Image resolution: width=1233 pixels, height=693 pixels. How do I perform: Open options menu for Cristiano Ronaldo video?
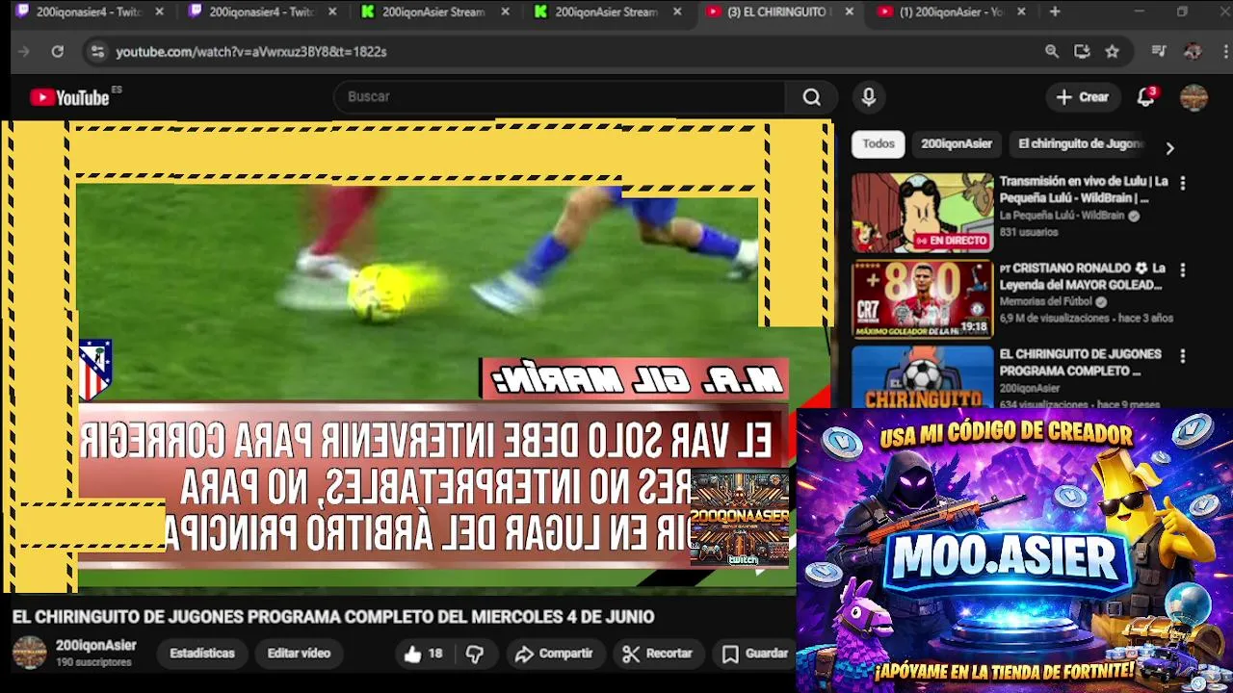(x=1183, y=270)
